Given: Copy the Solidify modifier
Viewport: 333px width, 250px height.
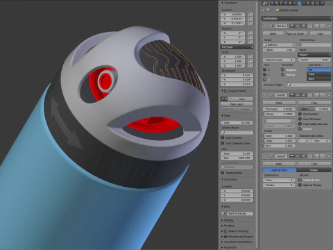Looking at the screenshot, I should pos(314,103).
